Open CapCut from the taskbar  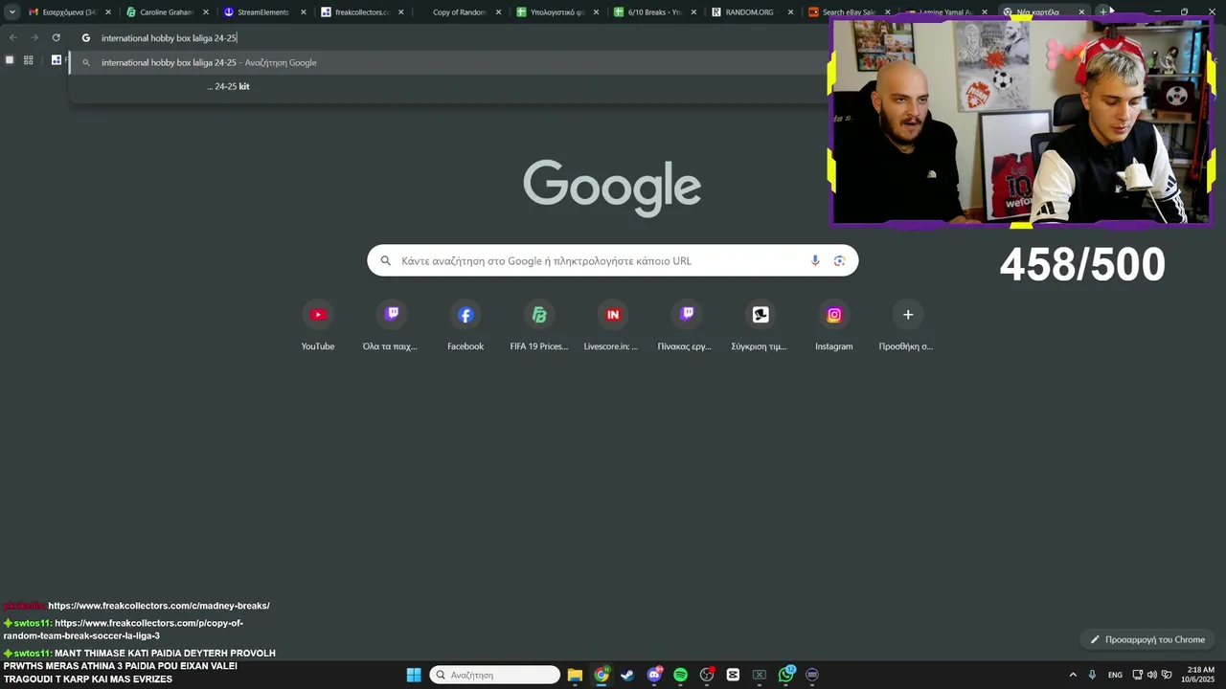click(733, 675)
